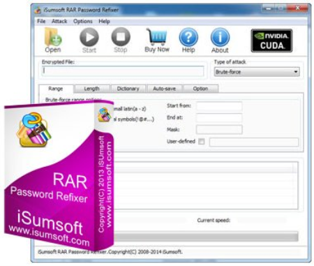The height and width of the screenshot is (266, 314).
Task: Click the app icon in the title bar
Action: [x=38, y=10]
